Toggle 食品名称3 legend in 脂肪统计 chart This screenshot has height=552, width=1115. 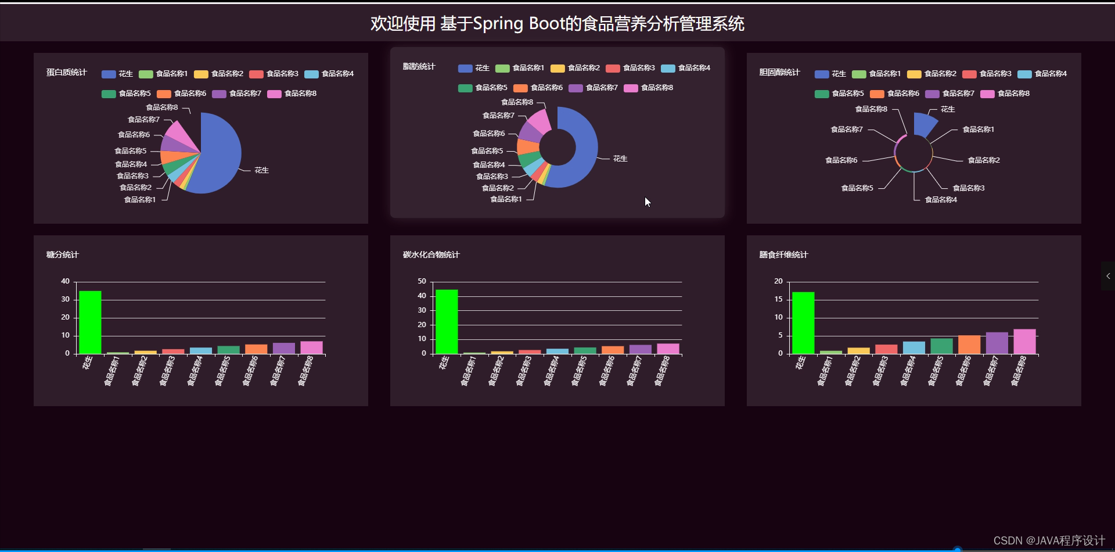click(x=630, y=68)
